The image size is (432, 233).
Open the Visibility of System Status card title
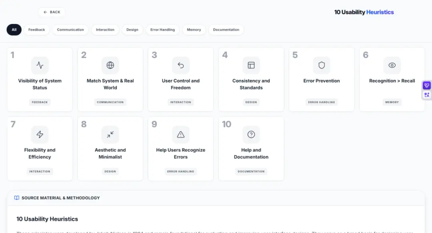[x=40, y=84]
